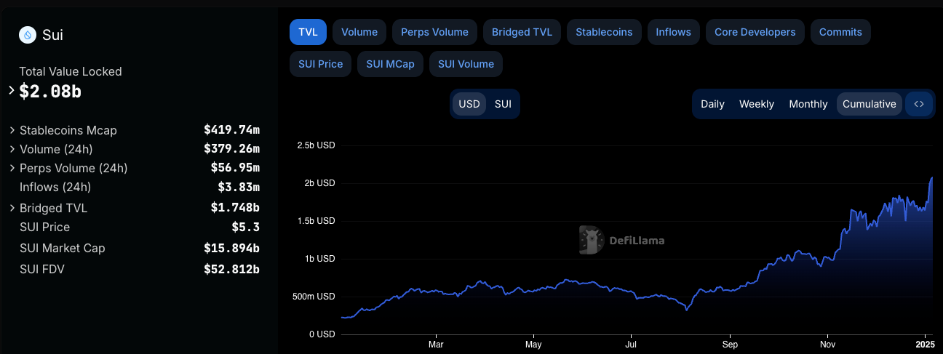Choose the Monthly grouping
This screenshot has height=354, width=943.
pyautogui.click(x=808, y=104)
